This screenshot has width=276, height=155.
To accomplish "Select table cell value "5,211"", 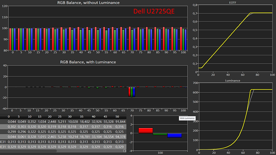I will pos(62,122).
